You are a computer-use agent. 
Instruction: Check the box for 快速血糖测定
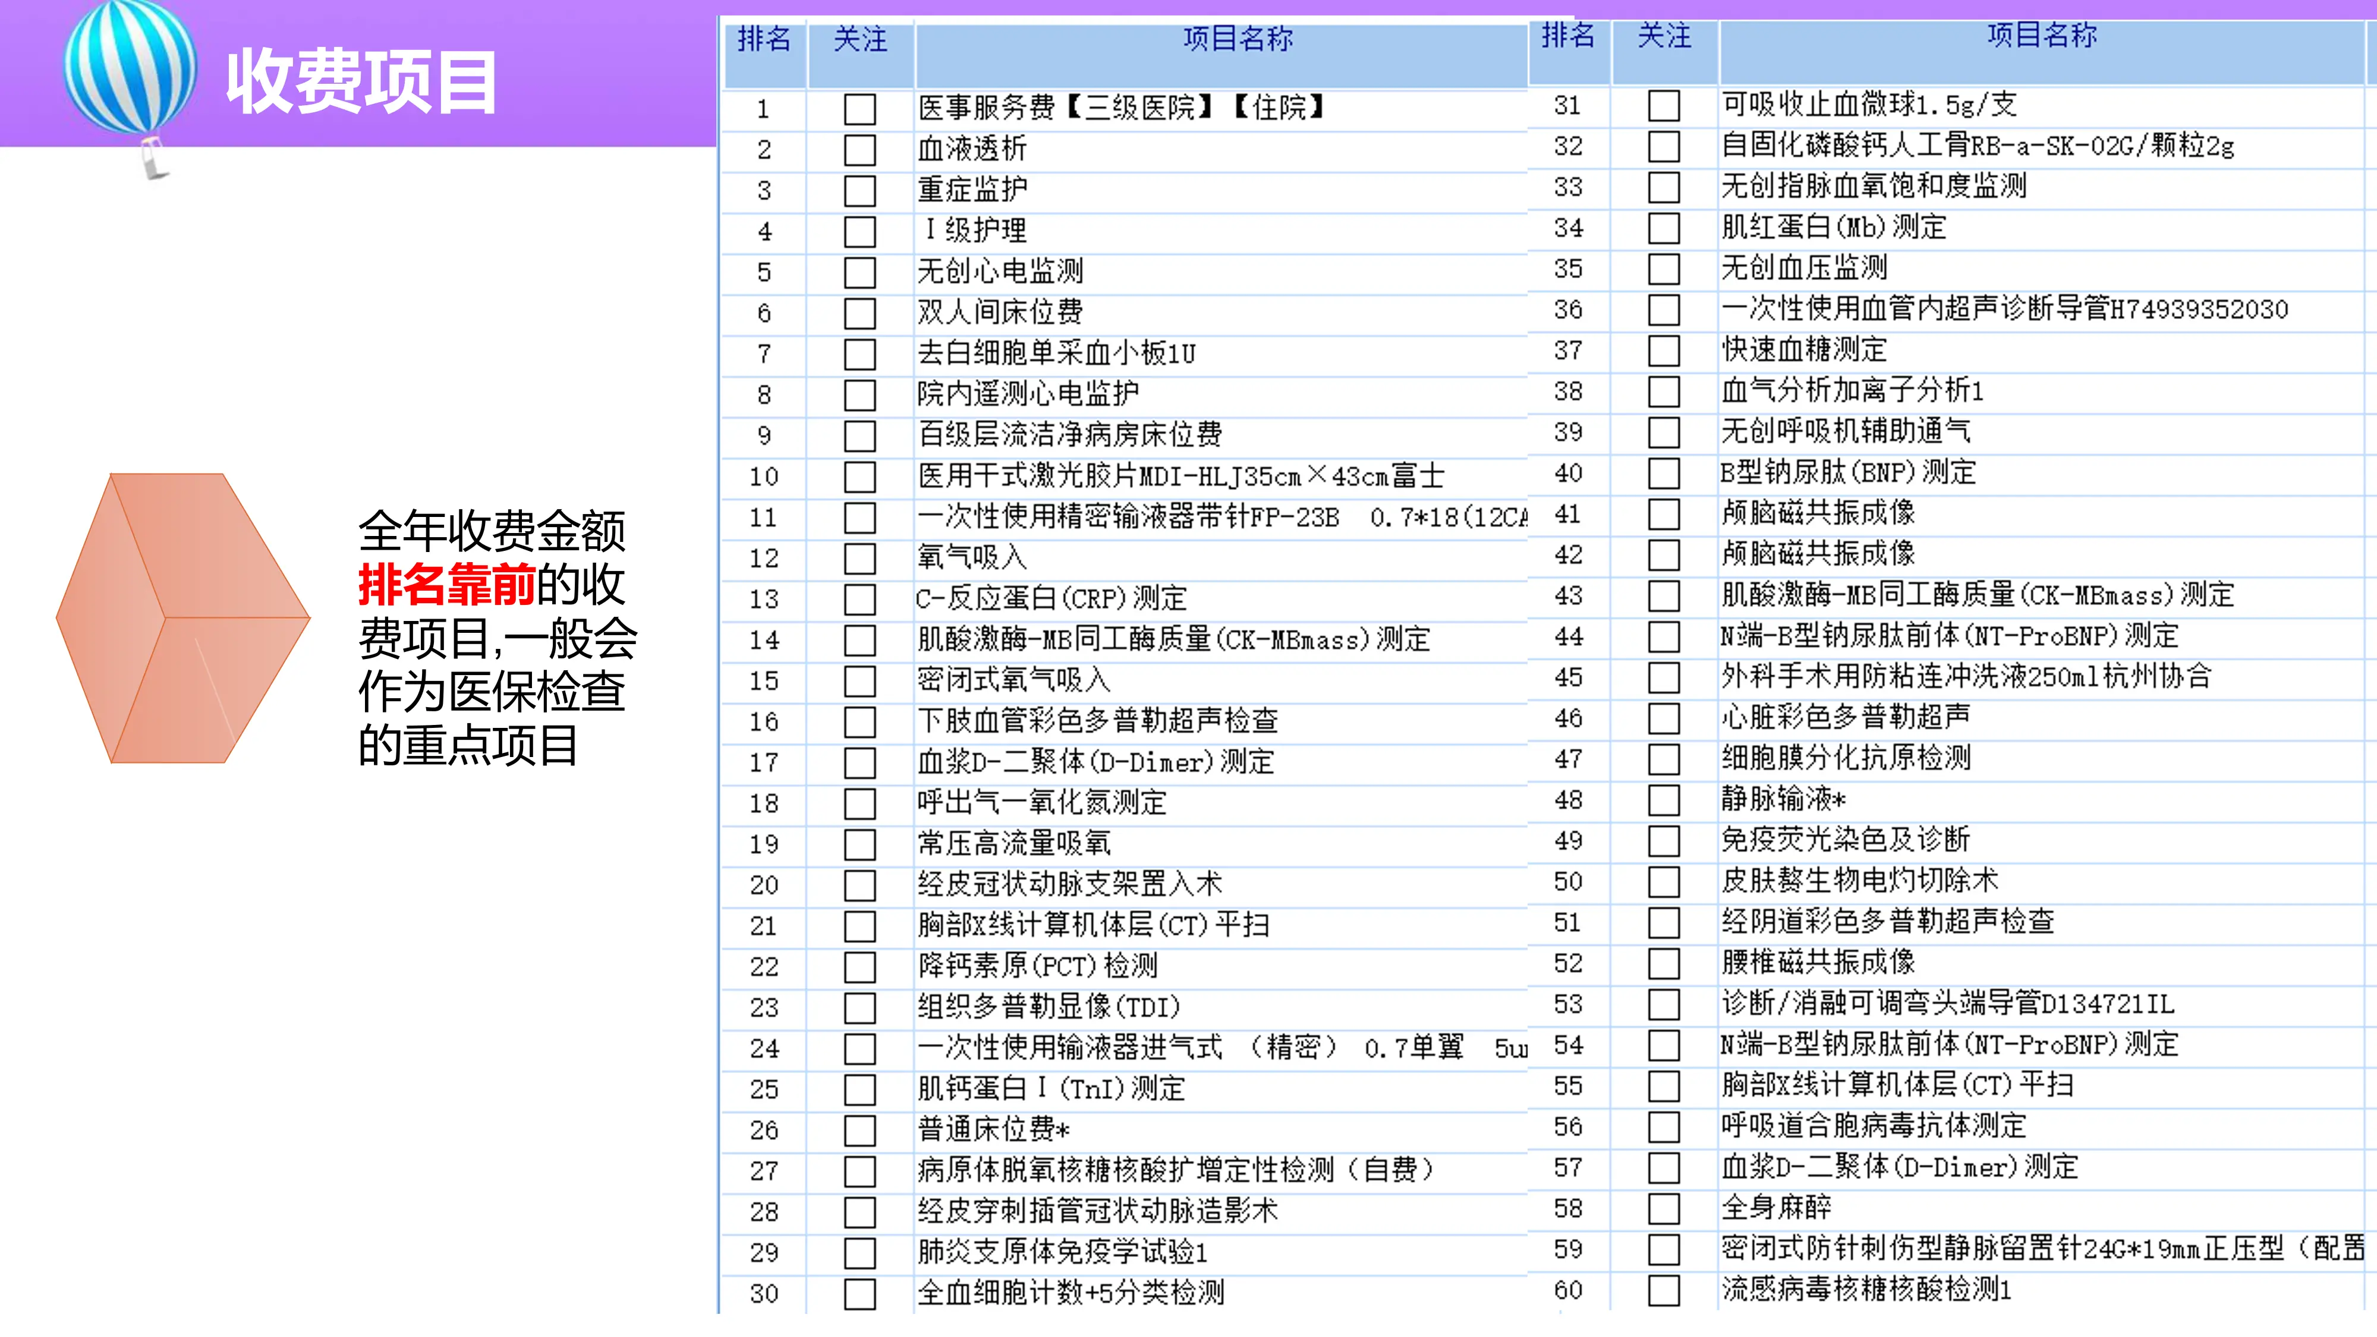coord(1664,350)
